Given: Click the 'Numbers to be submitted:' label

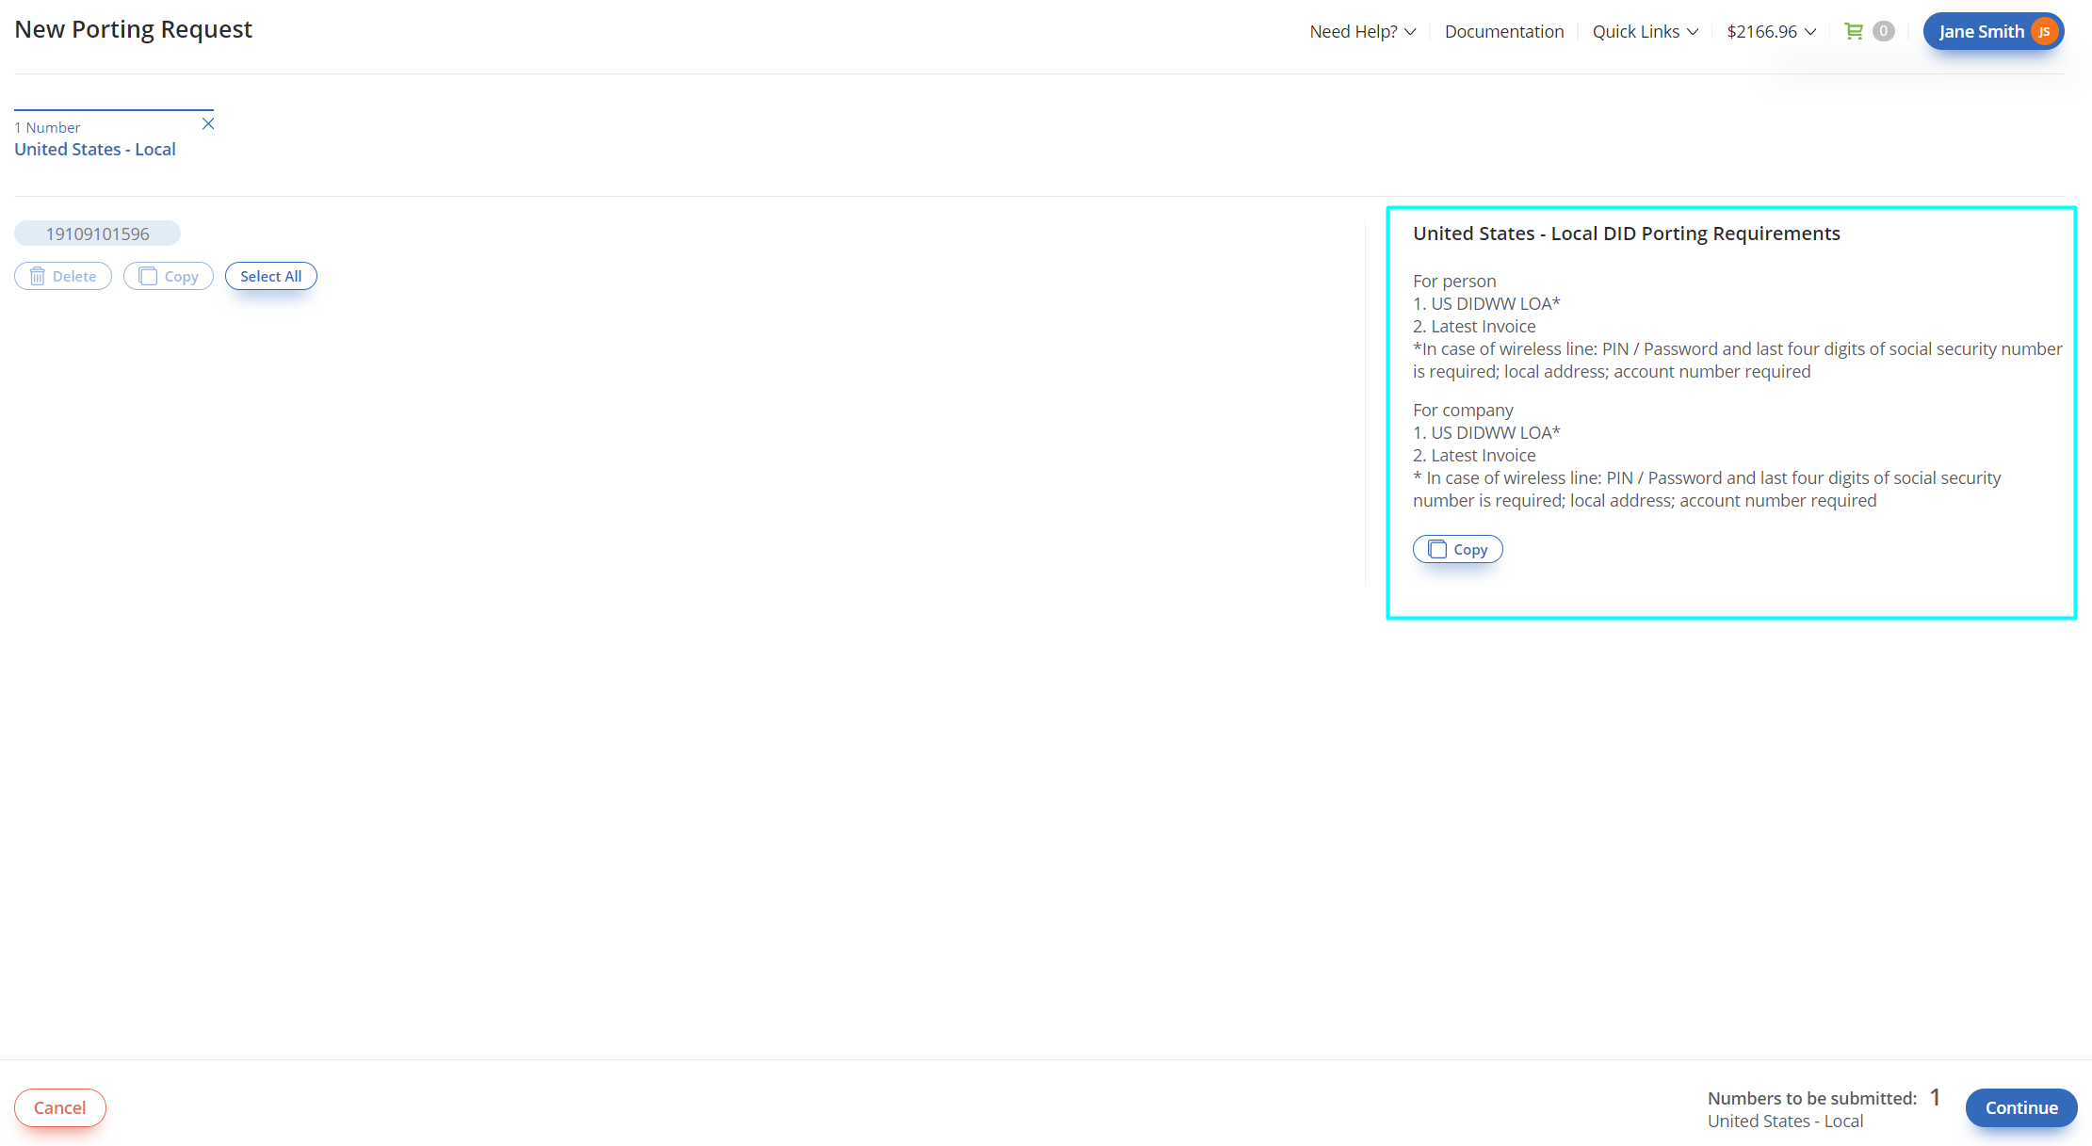Looking at the screenshot, I should tap(1811, 1098).
